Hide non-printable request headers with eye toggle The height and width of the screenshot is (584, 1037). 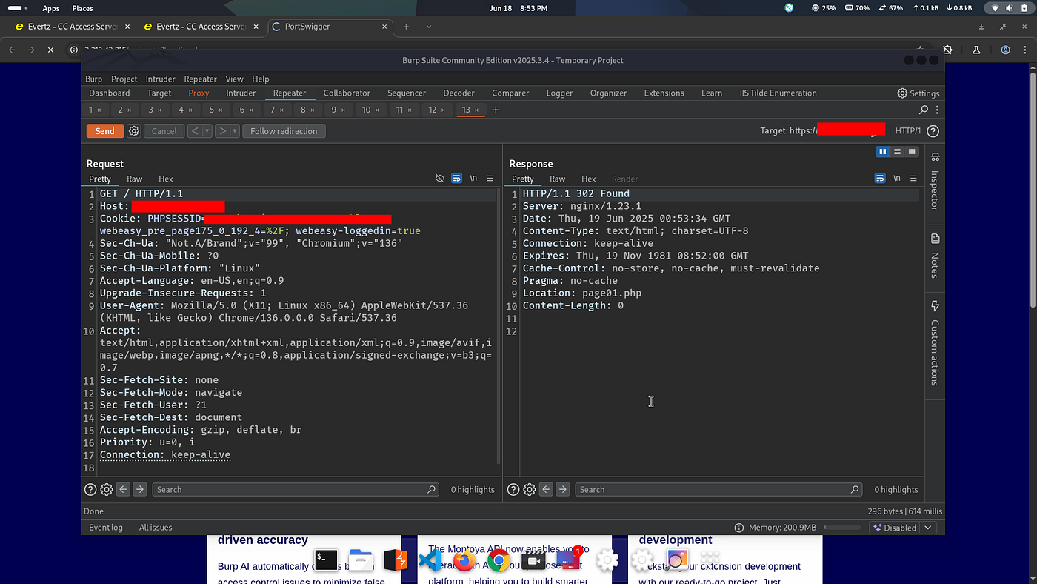[439, 179]
